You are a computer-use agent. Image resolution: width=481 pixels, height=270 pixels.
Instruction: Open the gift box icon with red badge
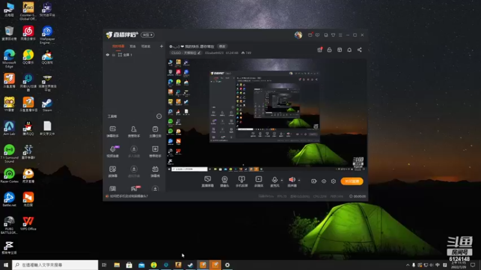coord(320,50)
